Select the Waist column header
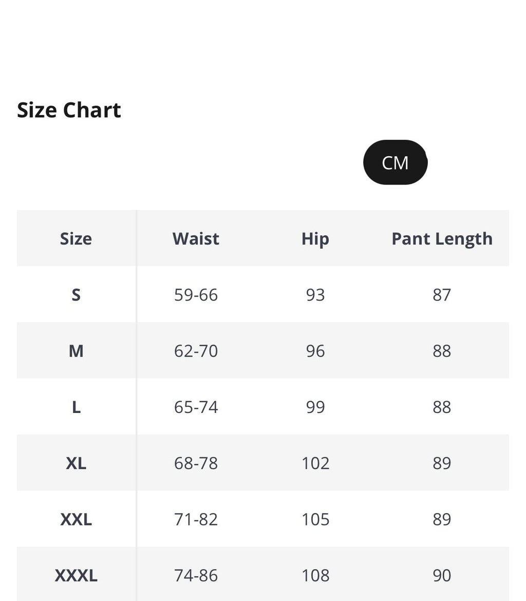Viewport: 526px width, 601px height. pos(196,238)
